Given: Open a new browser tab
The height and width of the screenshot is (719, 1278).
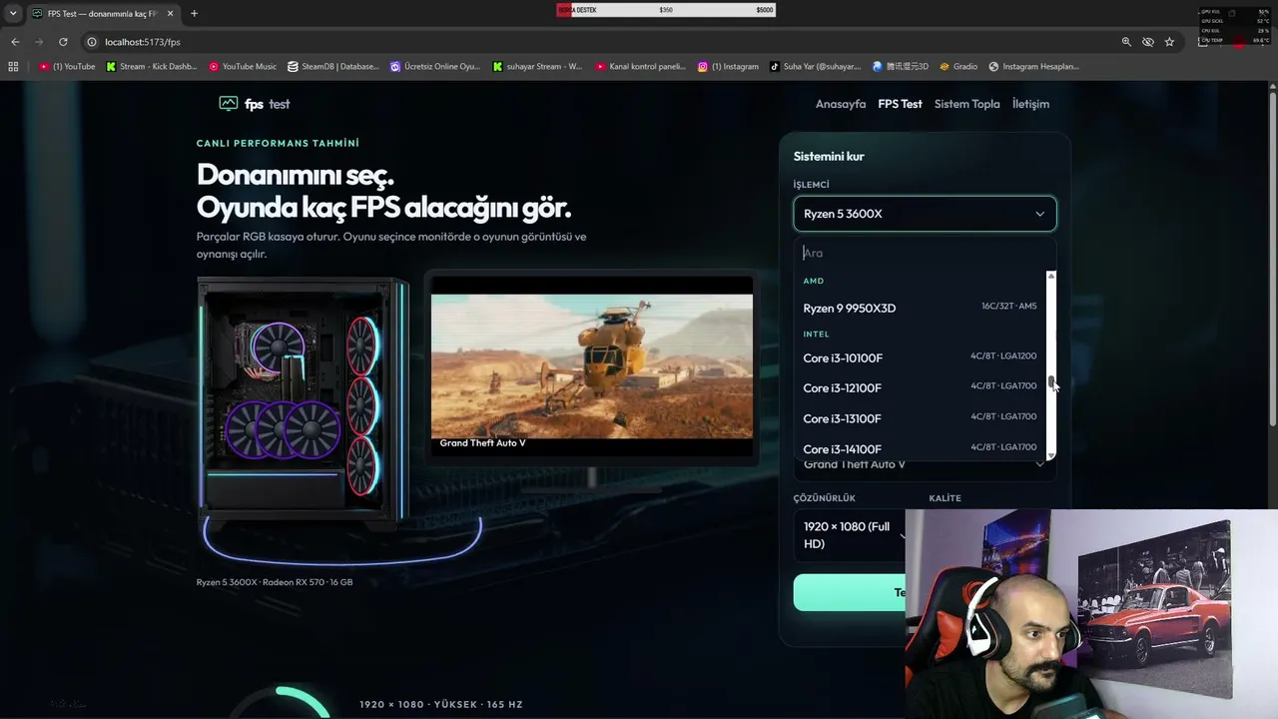Looking at the screenshot, I should (x=194, y=13).
